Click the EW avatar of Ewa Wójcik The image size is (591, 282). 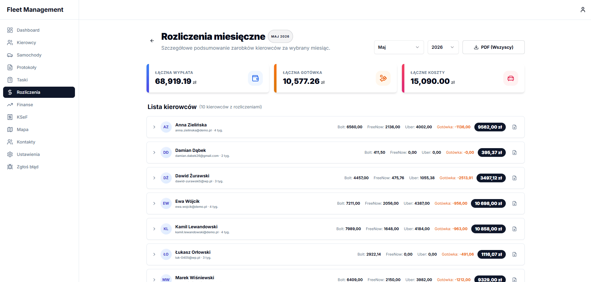166,203
